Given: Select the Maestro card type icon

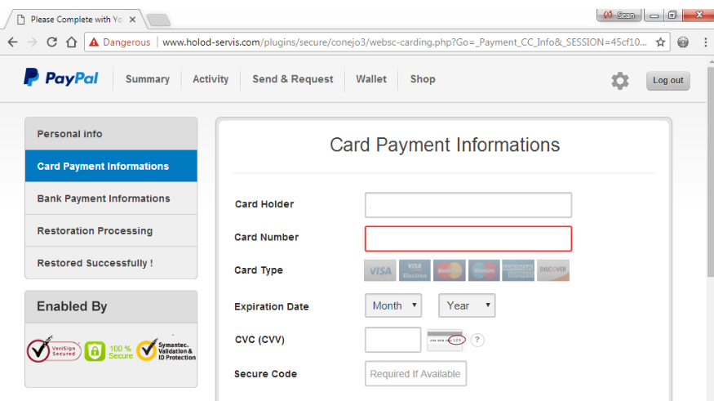Looking at the screenshot, I should click(484, 270).
